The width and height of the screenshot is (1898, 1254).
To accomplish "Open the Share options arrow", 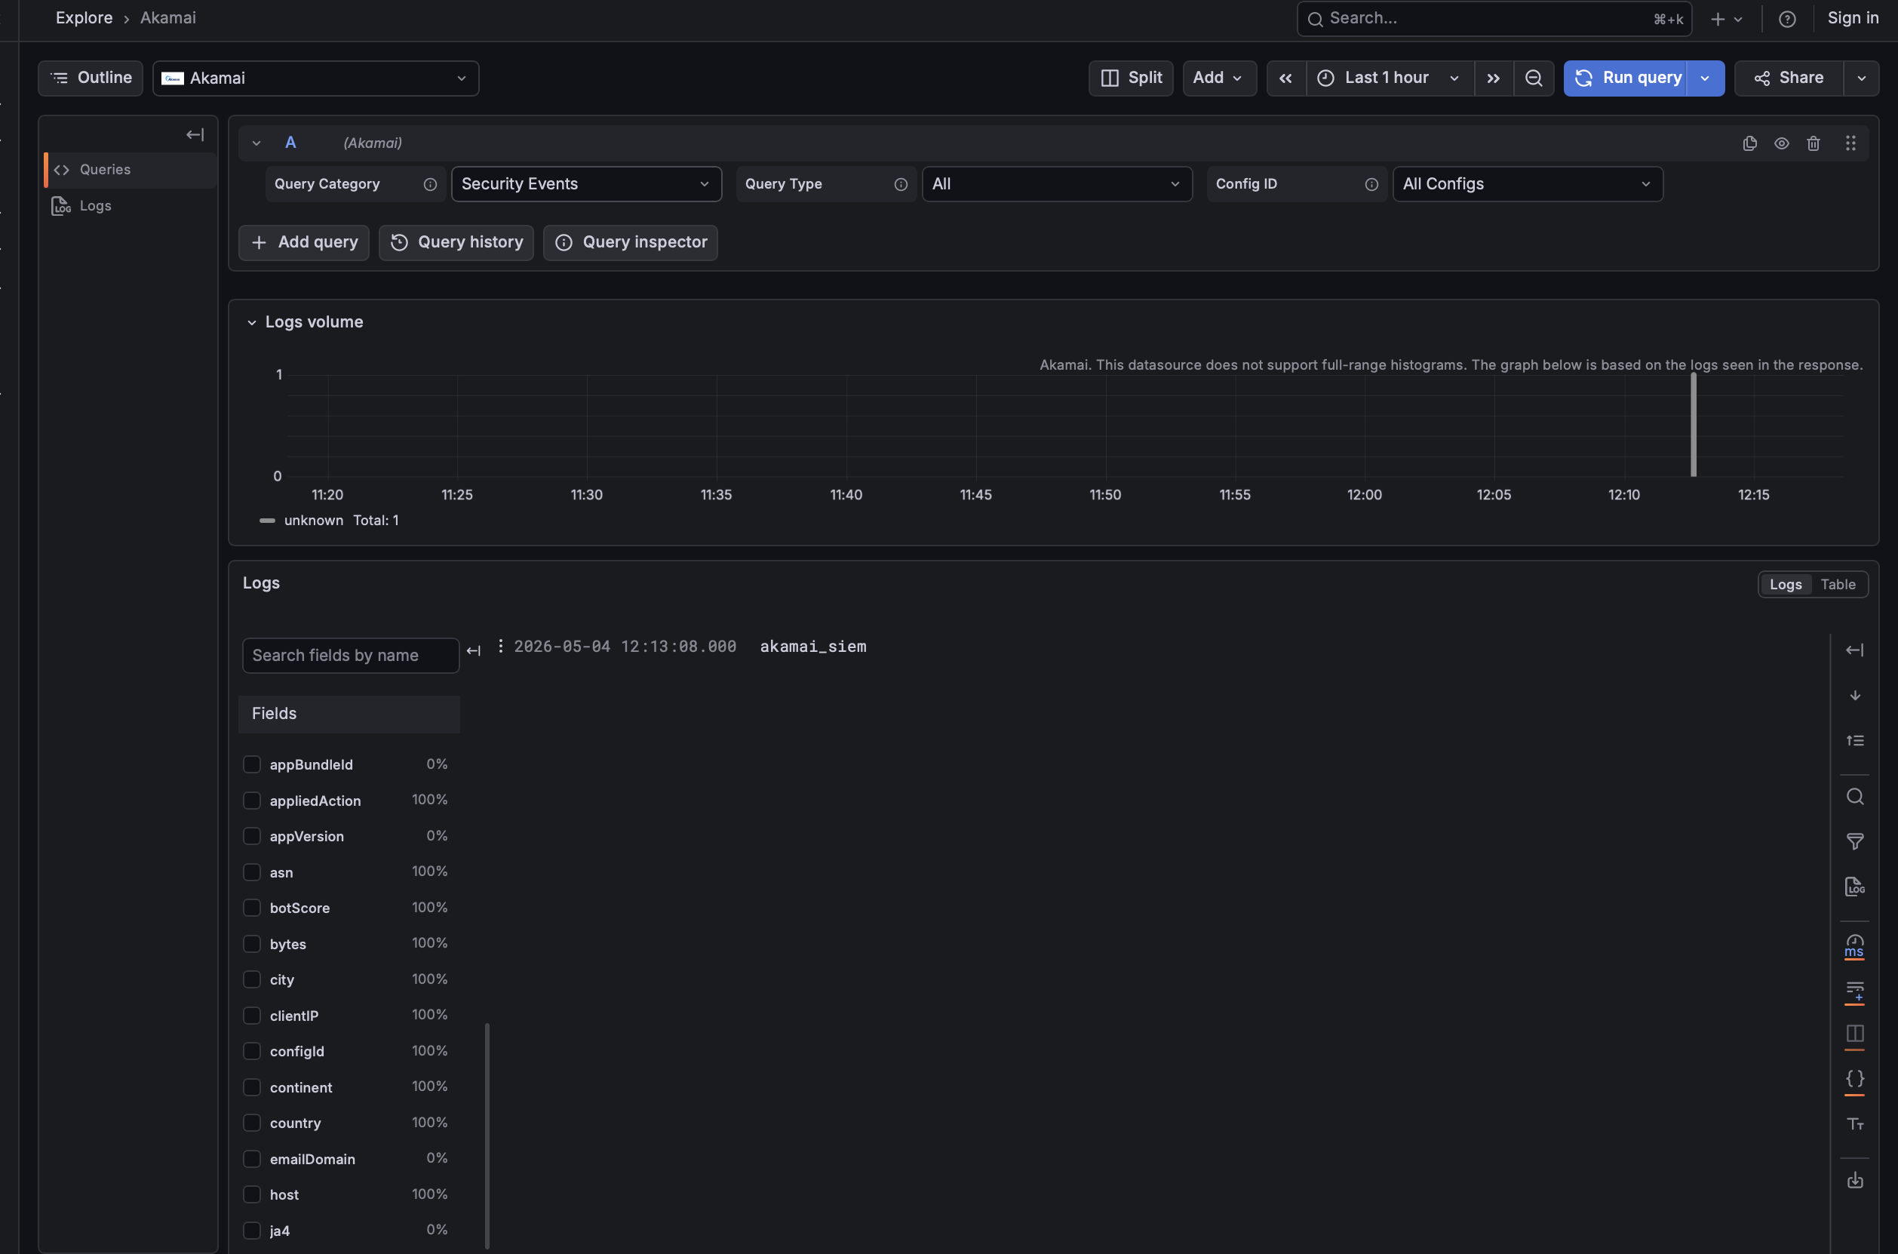I will 1861,78.
